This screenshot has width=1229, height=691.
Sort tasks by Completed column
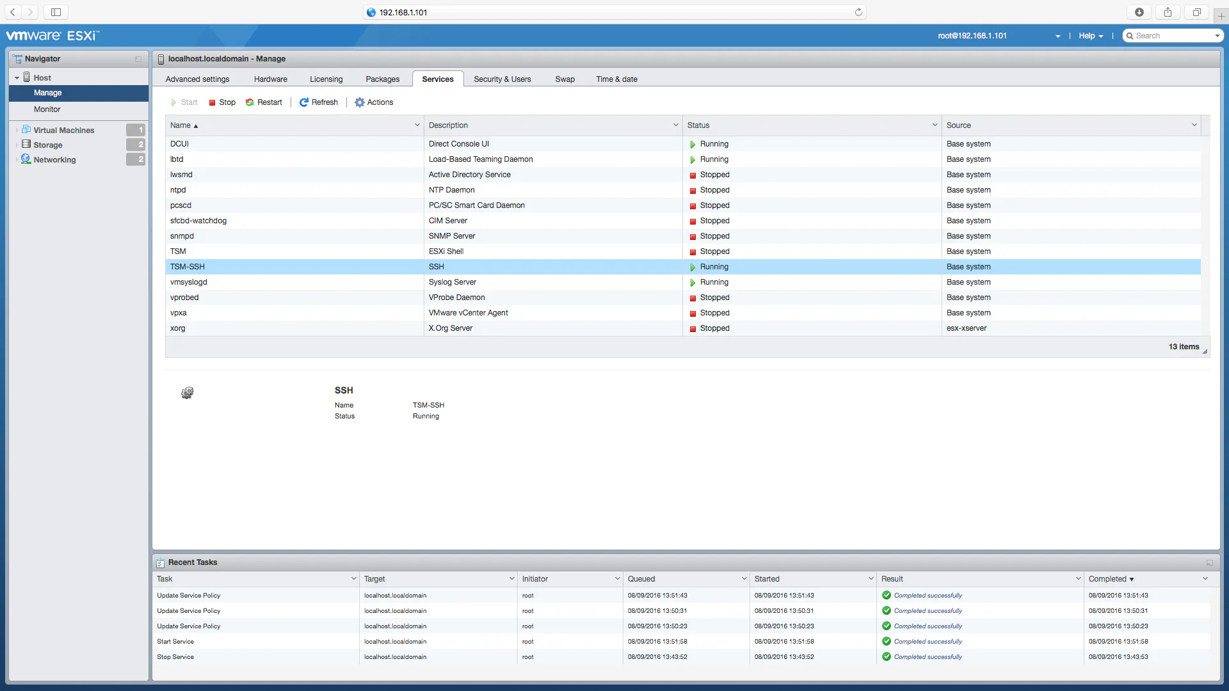(x=1111, y=579)
